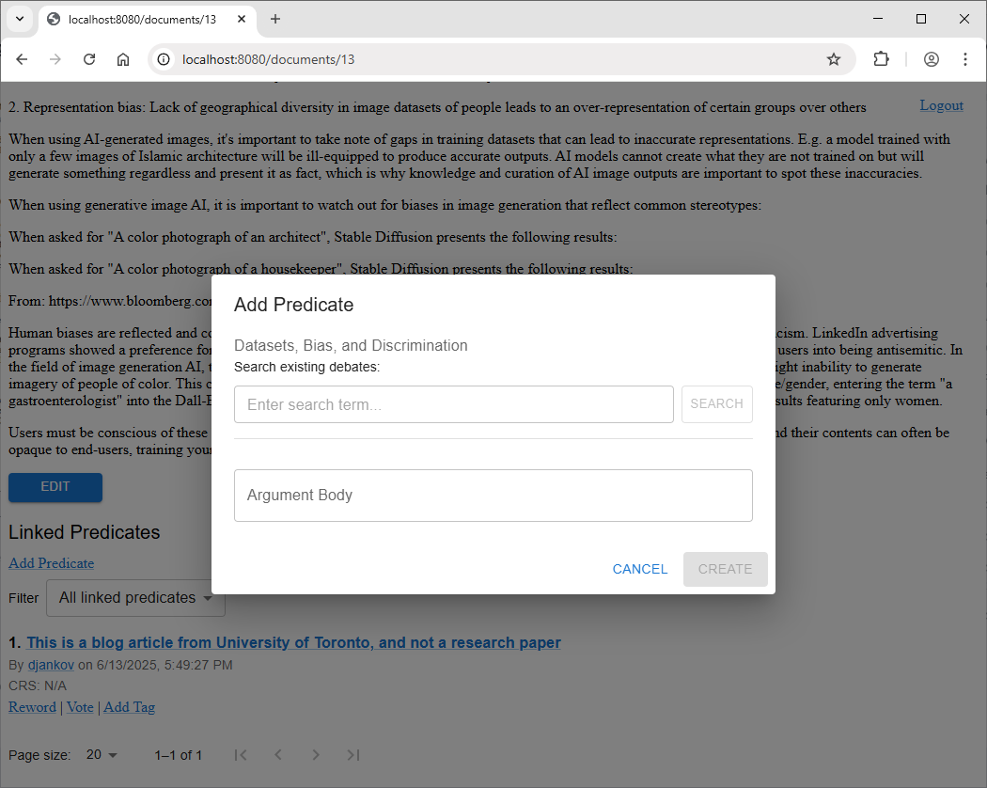The width and height of the screenshot is (987, 788).
Task: Go to last page pagination icon
Action: [353, 754]
